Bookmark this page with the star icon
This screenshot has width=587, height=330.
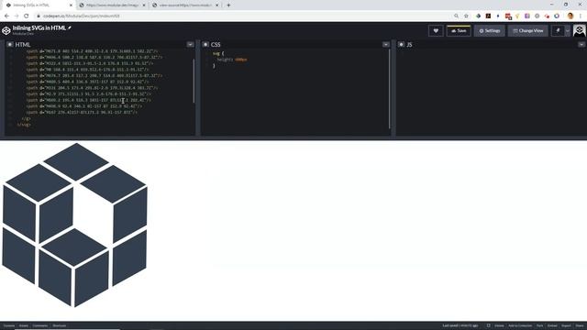[x=466, y=16]
